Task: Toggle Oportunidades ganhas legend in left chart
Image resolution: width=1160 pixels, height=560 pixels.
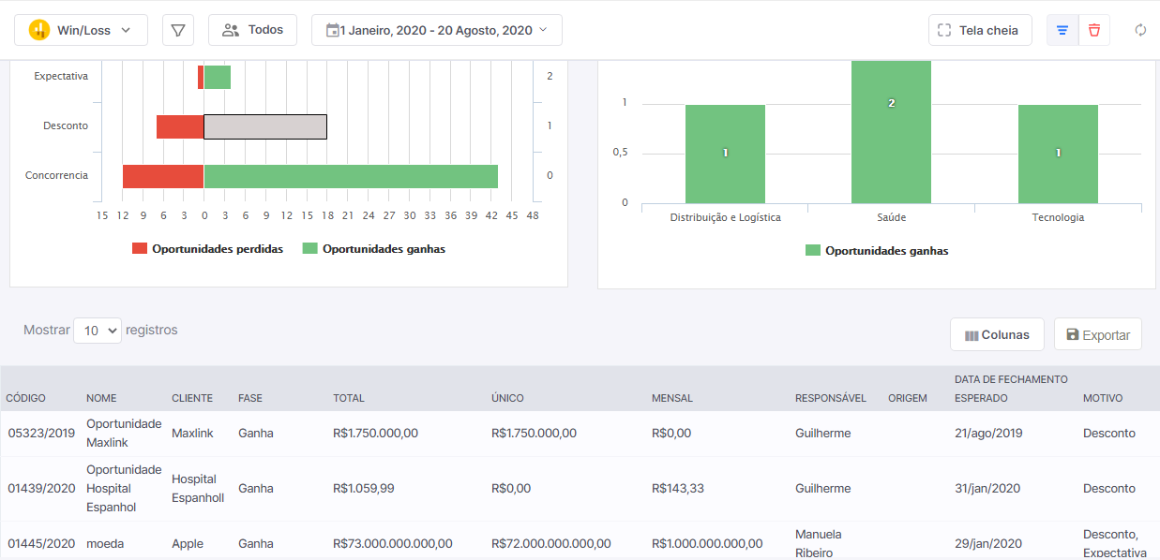Action: 374,249
